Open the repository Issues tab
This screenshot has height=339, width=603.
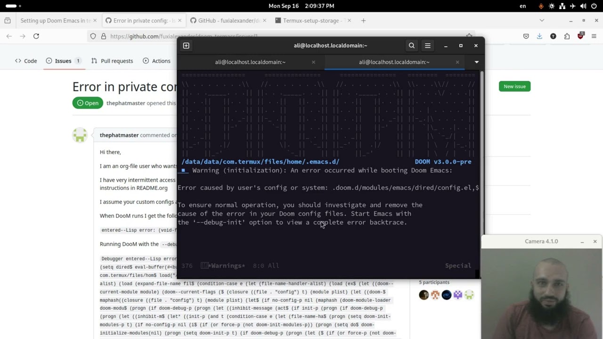pyautogui.click(x=64, y=61)
